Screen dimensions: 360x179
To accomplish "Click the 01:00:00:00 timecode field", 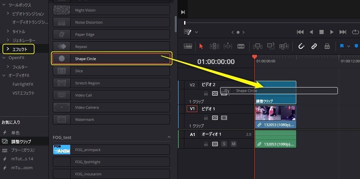I will pos(216,62).
